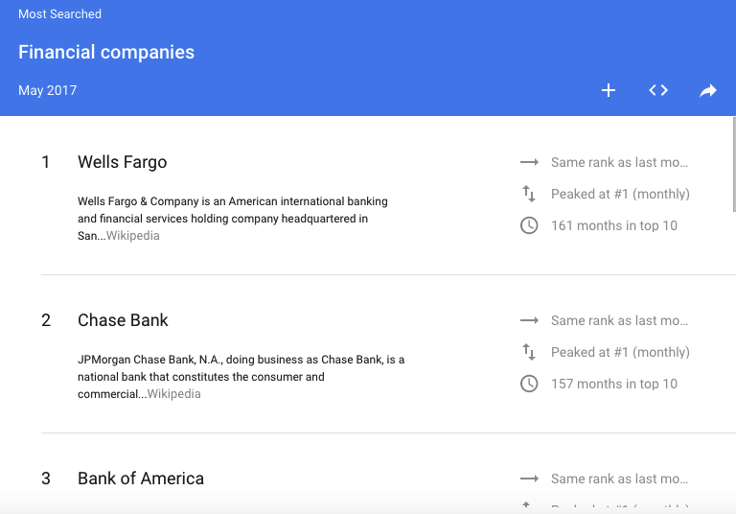Click Wells Fargo "Peaked at #1 (monthly)" text
The image size is (736, 514).
[x=621, y=194]
